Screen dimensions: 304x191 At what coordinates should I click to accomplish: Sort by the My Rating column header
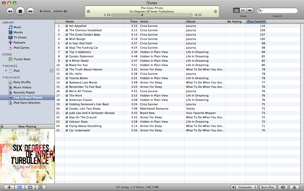236,22
